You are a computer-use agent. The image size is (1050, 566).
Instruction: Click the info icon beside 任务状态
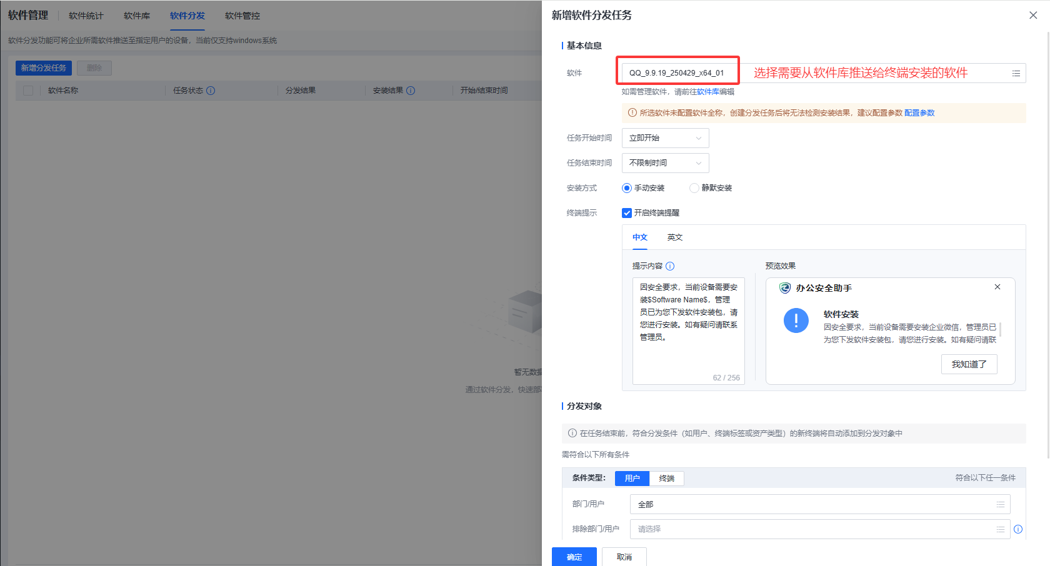pyautogui.click(x=211, y=91)
